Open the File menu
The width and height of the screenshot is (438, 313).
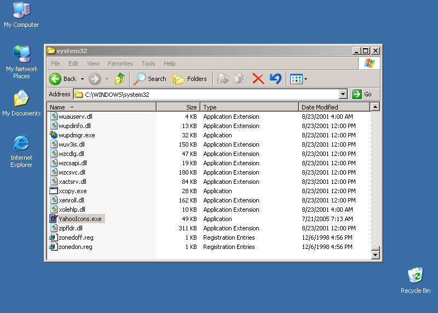(55, 63)
